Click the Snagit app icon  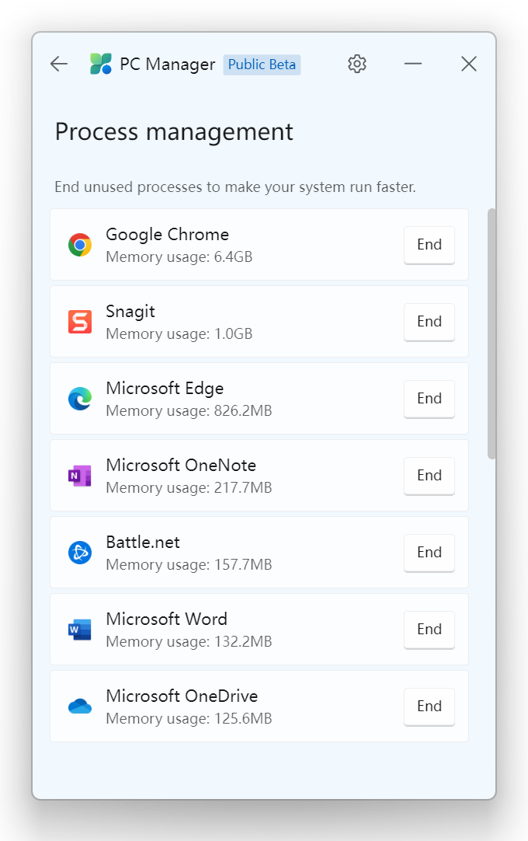pos(80,322)
